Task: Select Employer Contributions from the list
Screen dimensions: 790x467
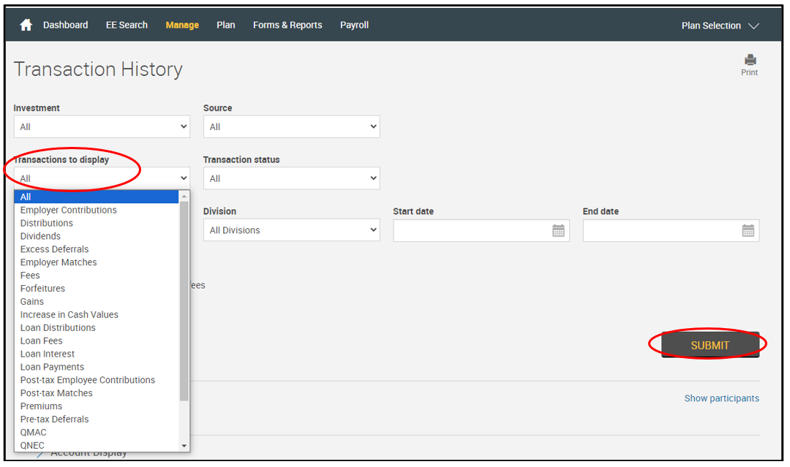Action: 69,210
